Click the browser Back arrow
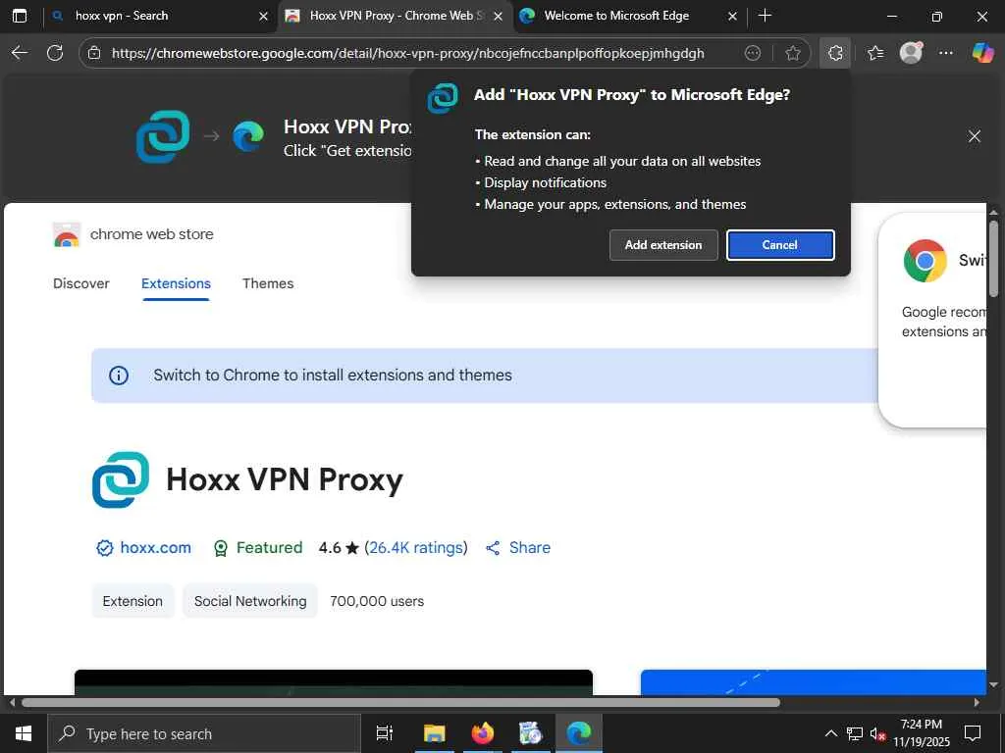1005x753 pixels. pyautogui.click(x=20, y=53)
